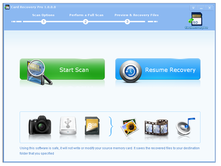The height and width of the screenshot is (166, 221).
Task: Click the 8GB memory card icon
Action: coord(92,126)
